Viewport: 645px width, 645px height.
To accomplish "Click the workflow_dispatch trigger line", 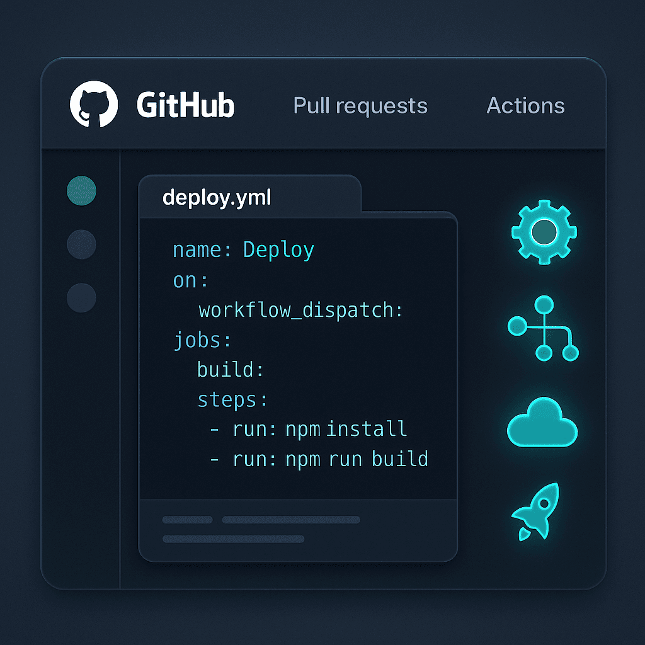I will click(300, 311).
